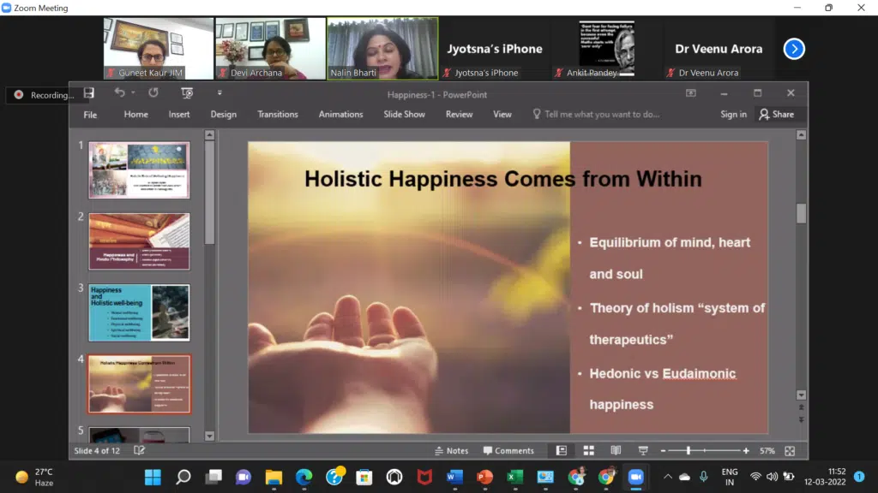This screenshot has height=493, width=878.
Task: Open the spell check icon in status bar
Action: (x=140, y=450)
